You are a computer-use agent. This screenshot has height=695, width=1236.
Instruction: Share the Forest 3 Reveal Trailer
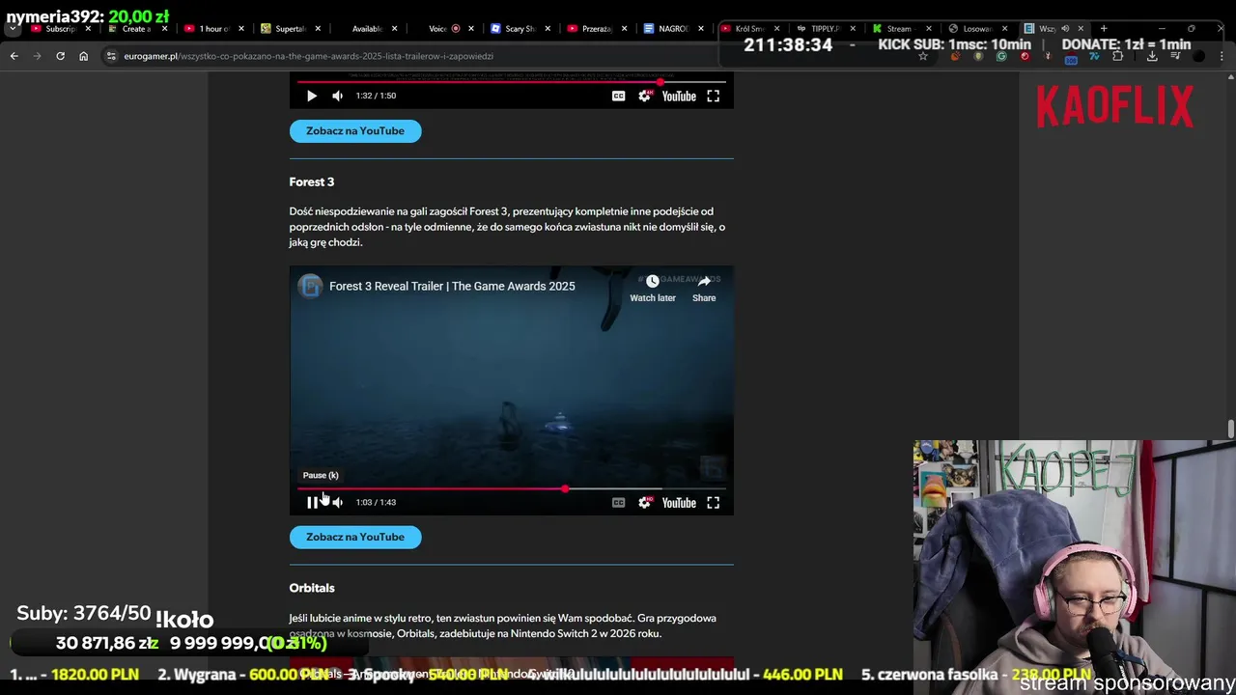click(x=704, y=288)
